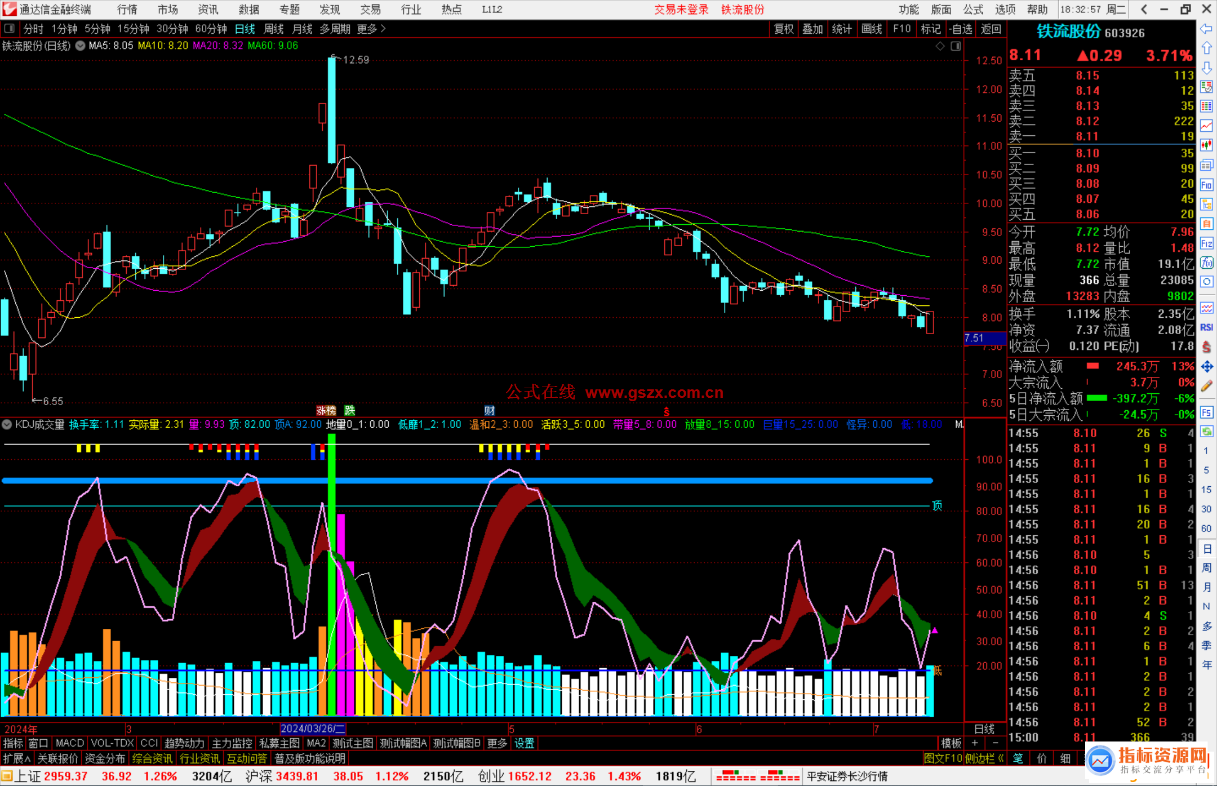The width and height of the screenshot is (1217, 786).
Task: Open the 版面 menu dropdown
Action: tap(941, 10)
